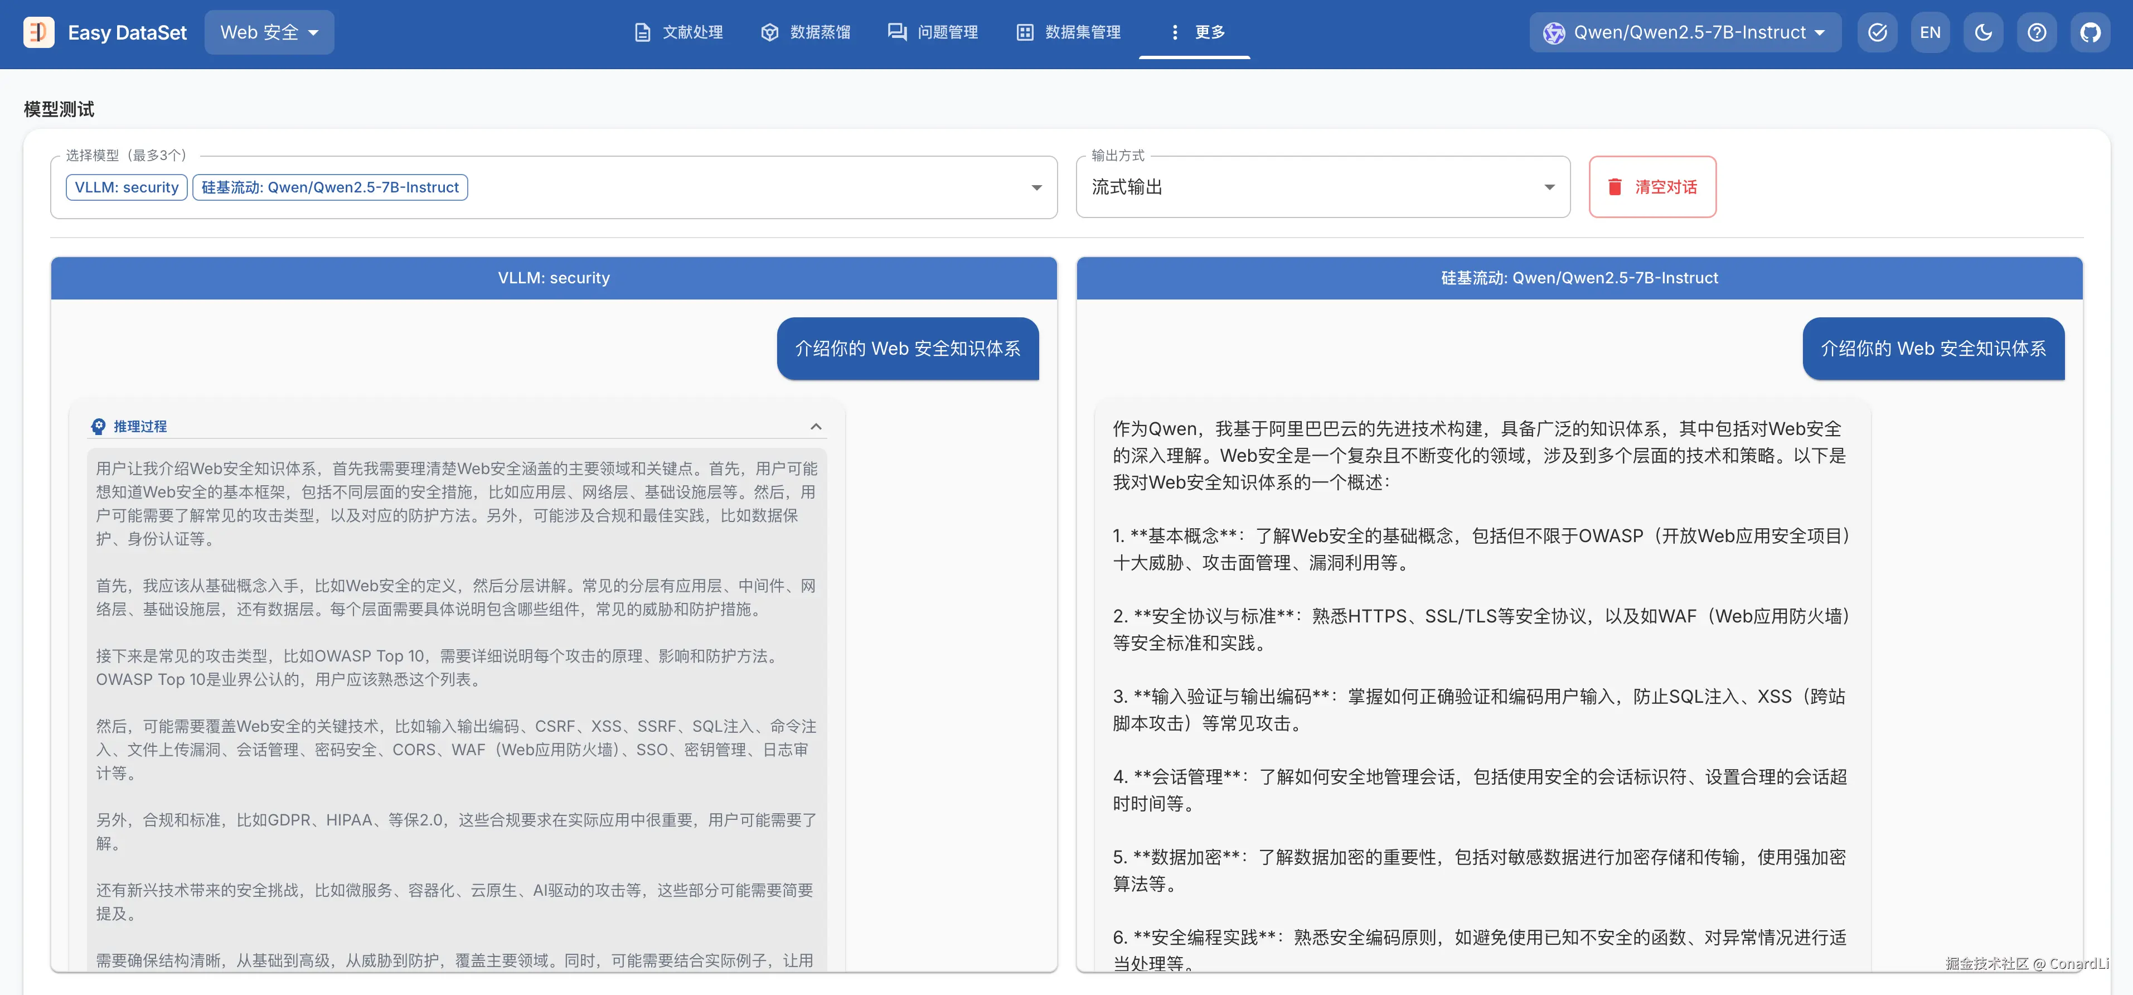
Task: Toggle dark mode moon icon
Action: pyautogui.click(x=1983, y=32)
